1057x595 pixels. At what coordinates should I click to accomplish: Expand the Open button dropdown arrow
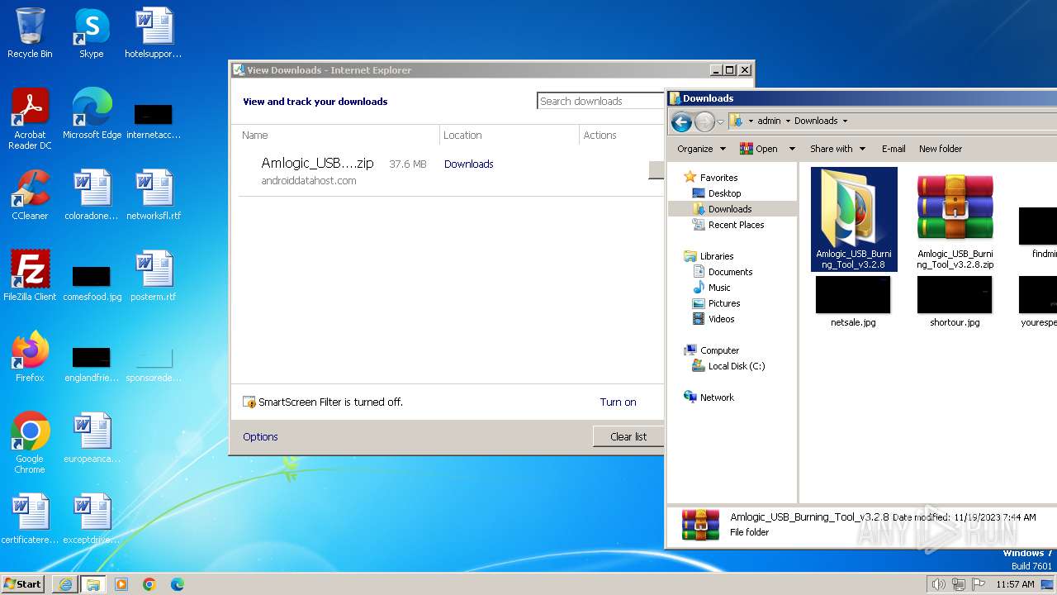click(x=792, y=149)
